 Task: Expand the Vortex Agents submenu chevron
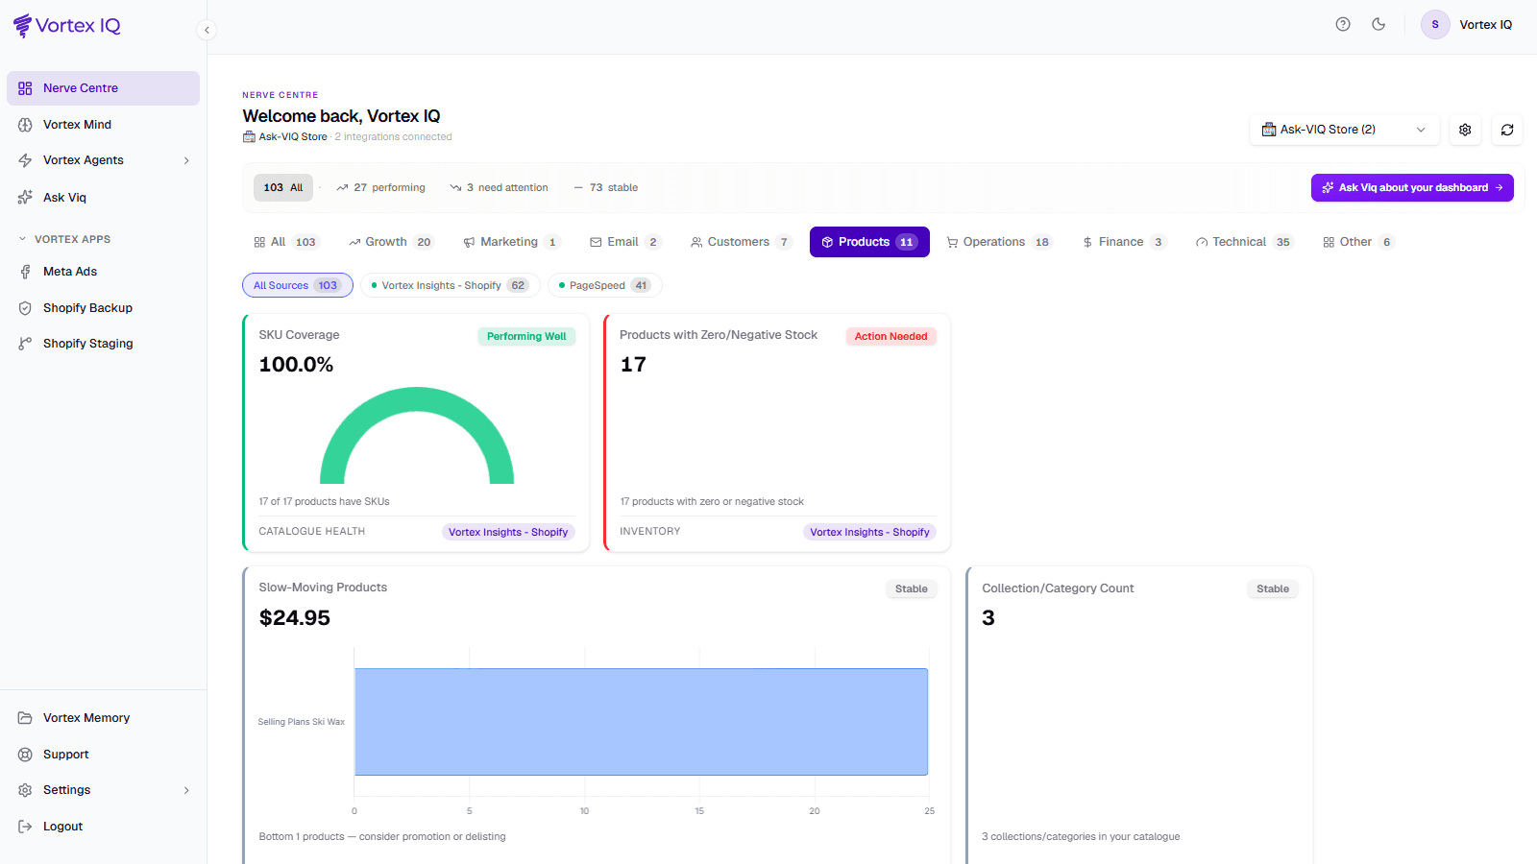pos(186,160)
